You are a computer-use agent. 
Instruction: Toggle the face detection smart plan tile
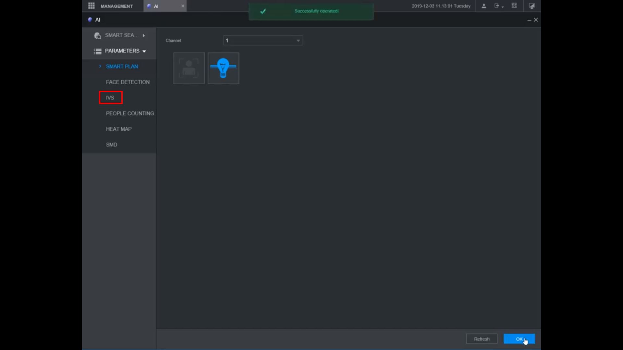pos(189,68)
